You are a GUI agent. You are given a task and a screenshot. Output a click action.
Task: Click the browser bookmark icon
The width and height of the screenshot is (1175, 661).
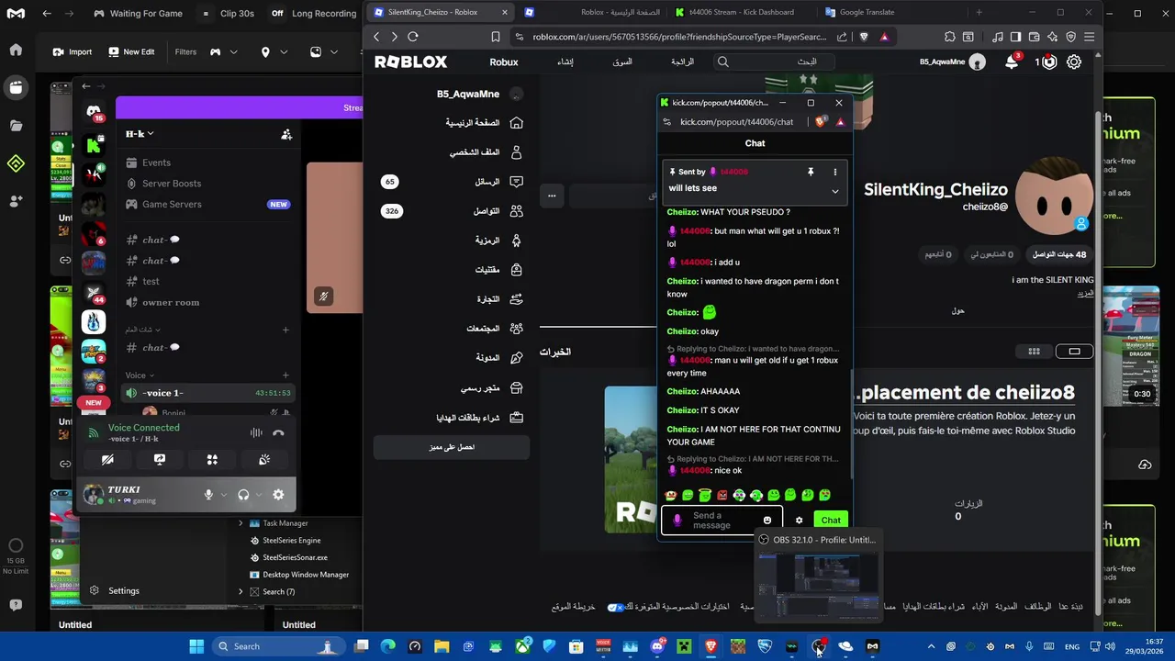pos(495,37)
